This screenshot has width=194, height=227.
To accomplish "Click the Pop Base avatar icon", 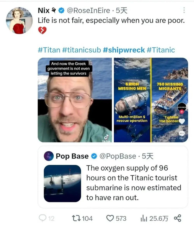I will coord(49,156).
